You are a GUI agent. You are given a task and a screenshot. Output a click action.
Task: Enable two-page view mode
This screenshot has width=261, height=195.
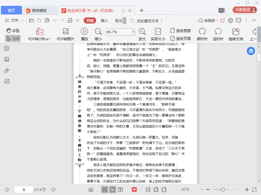[x=120, y=190]
